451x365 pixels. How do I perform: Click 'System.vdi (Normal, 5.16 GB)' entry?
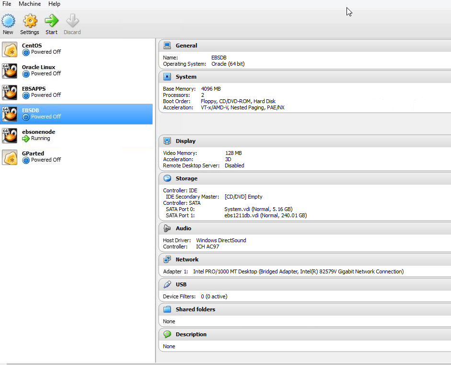pos(258,209)
